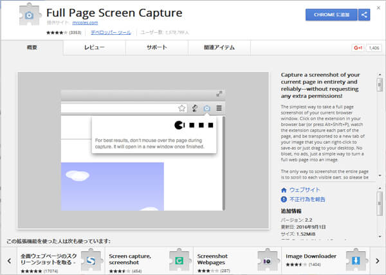This screenshot has width=386, height=275.
Task: Click the Google +1 button
Action: point(358,48)
